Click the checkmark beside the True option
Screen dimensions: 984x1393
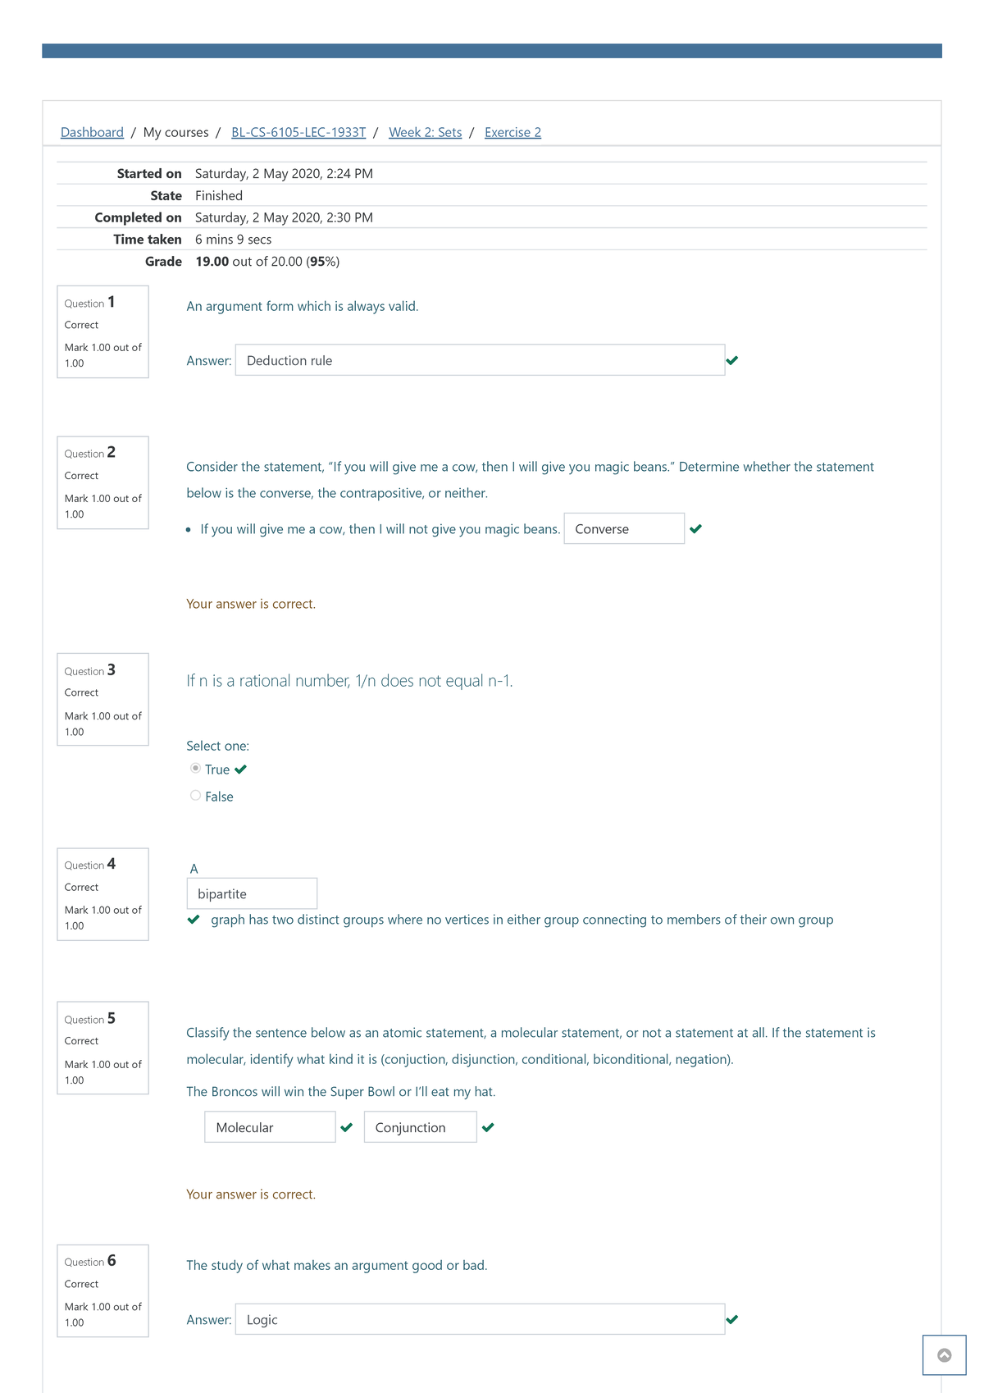240,769
